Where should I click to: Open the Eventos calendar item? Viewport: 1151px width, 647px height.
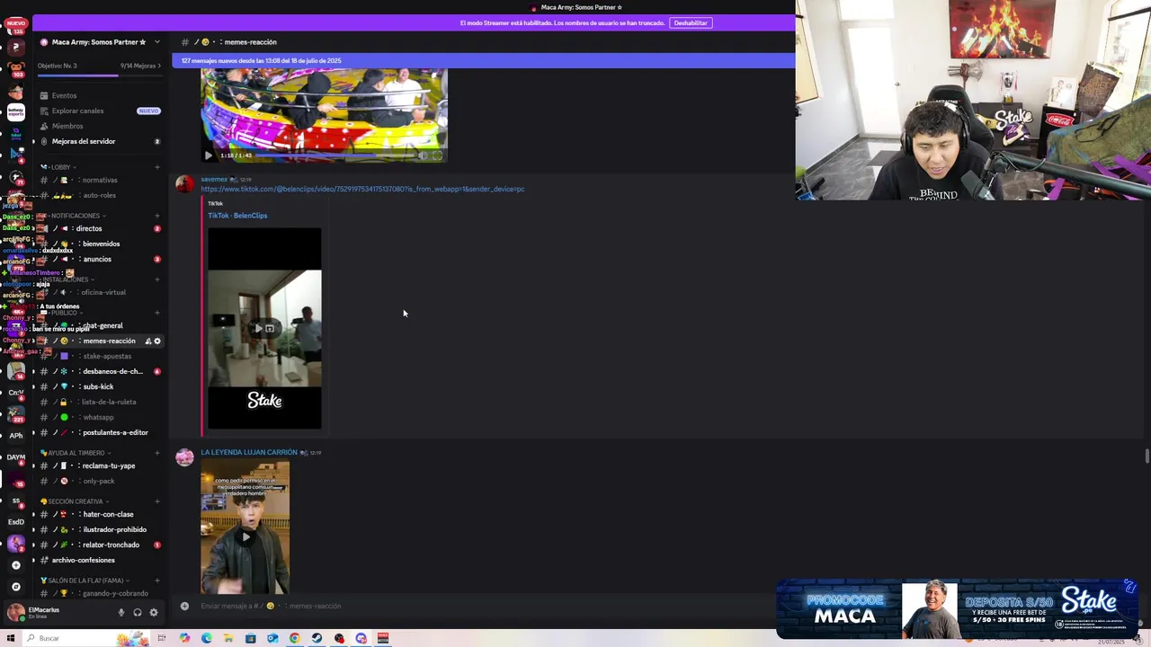tap(64, 95)
